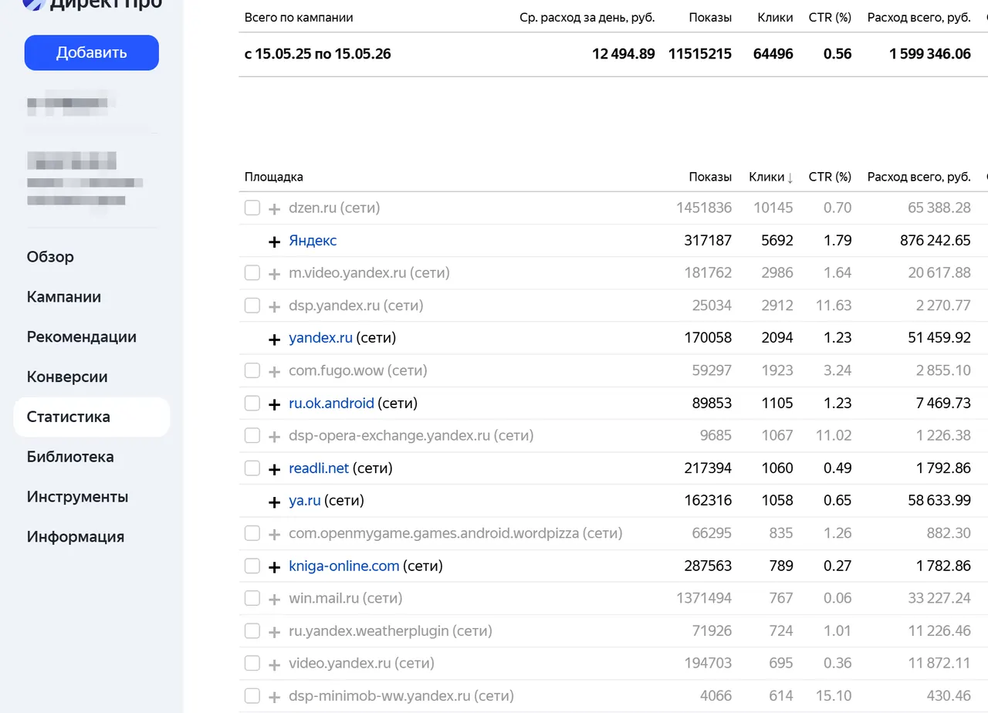Viewport: 988px width, 713px height.
Task: Open the Библиотека section
Action: point(70,457)
